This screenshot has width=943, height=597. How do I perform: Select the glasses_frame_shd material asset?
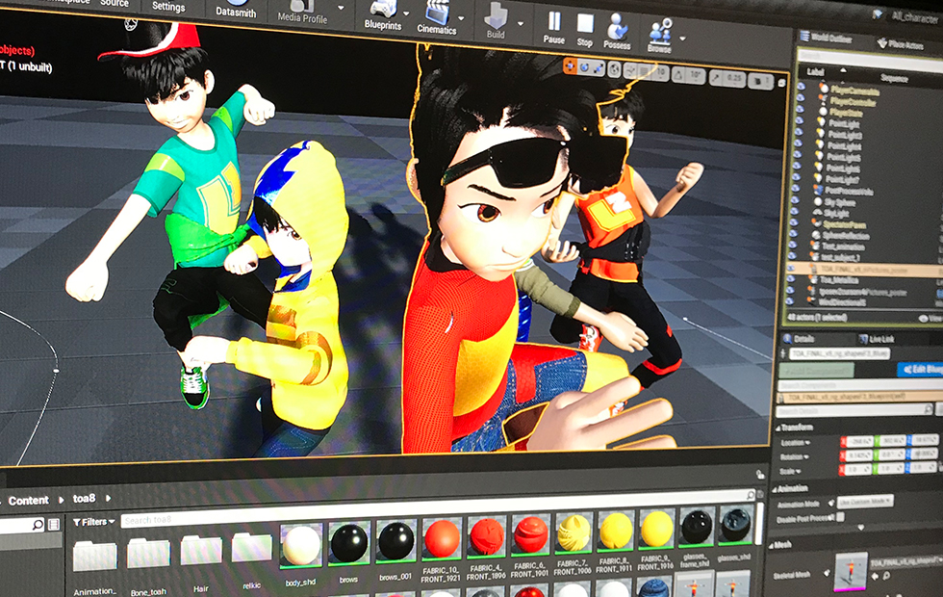695,535
